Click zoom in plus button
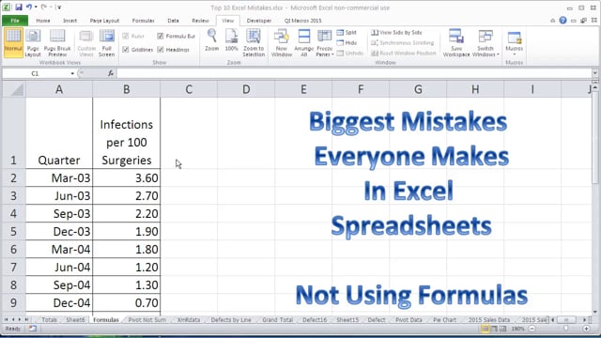Screen dimensions: 601x338 pyautogui.click(x=586, y=329)
